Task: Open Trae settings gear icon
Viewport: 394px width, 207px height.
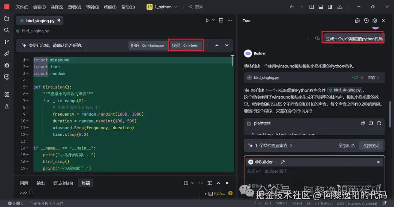Action: pyautogui.click(x=375, y=20)
